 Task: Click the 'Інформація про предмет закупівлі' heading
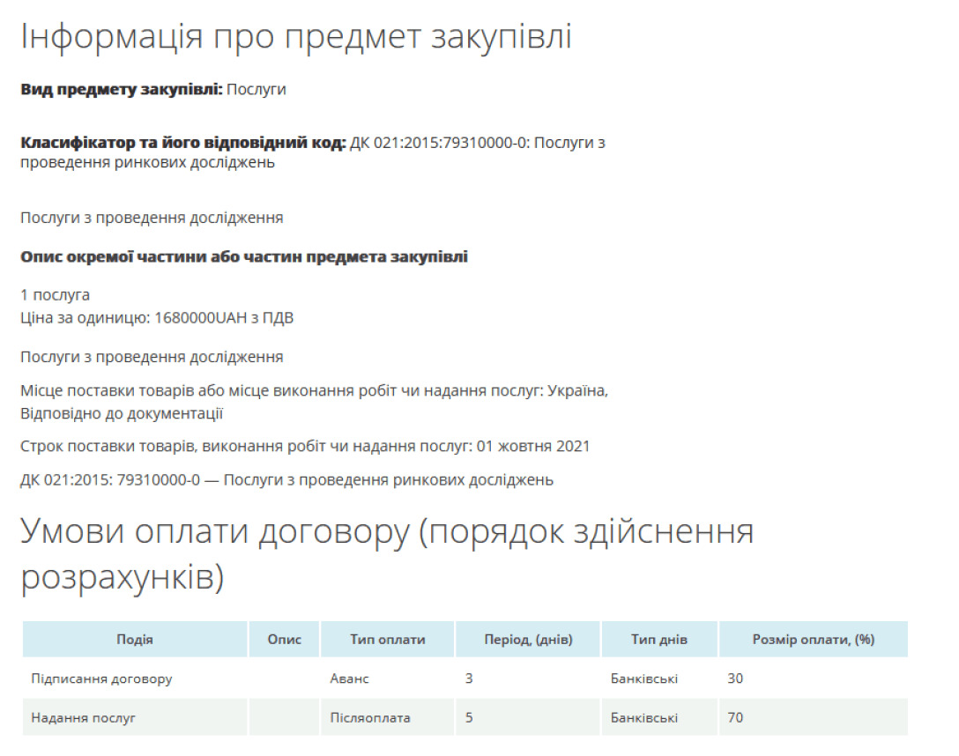[x=296, y=37]
